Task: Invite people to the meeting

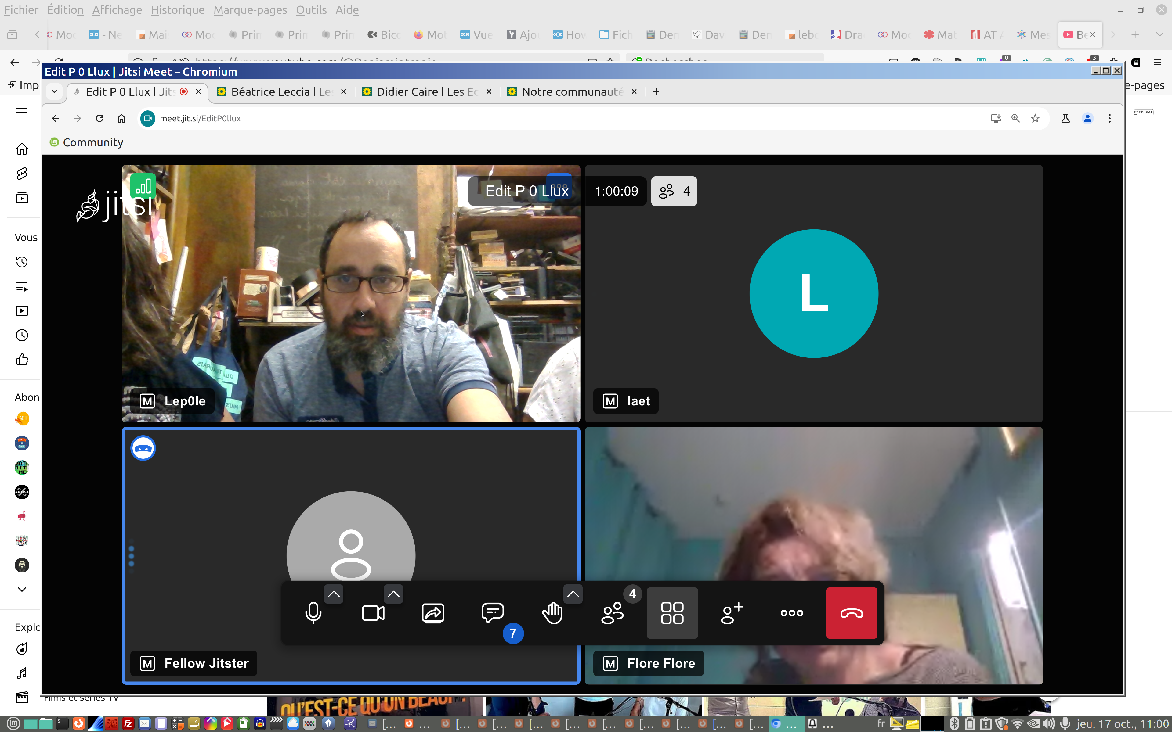Action: [x=732, y=613]
